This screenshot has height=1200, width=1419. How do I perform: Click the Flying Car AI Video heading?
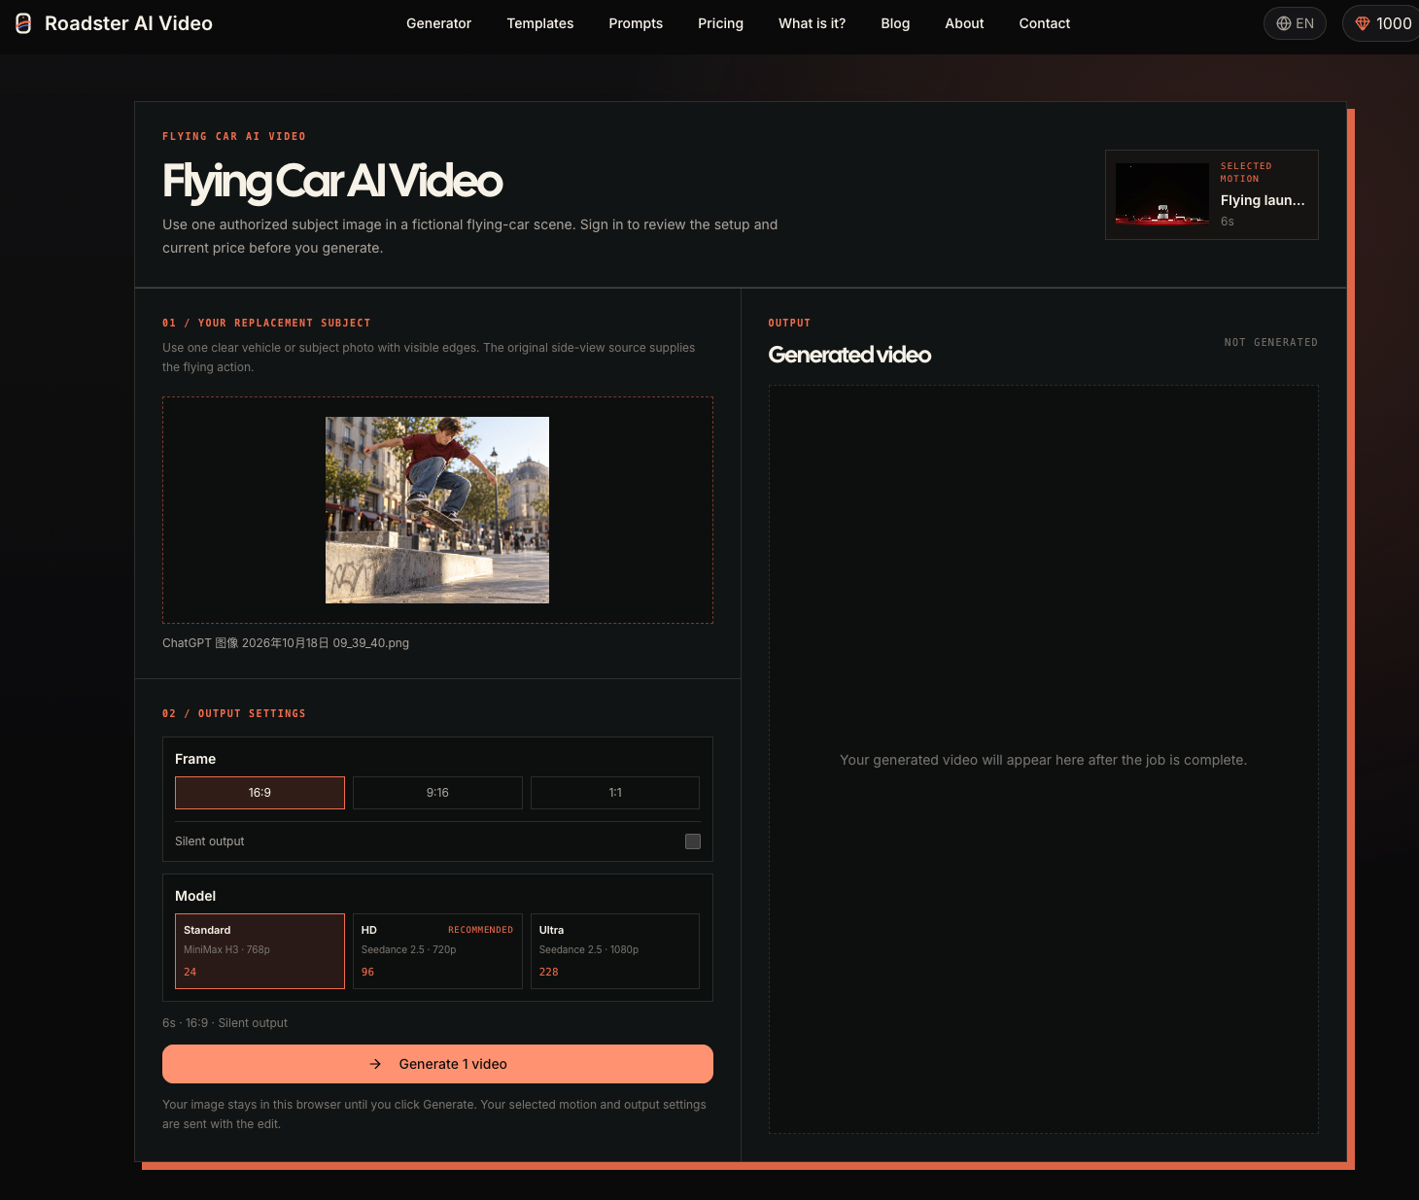pos(332,182)
